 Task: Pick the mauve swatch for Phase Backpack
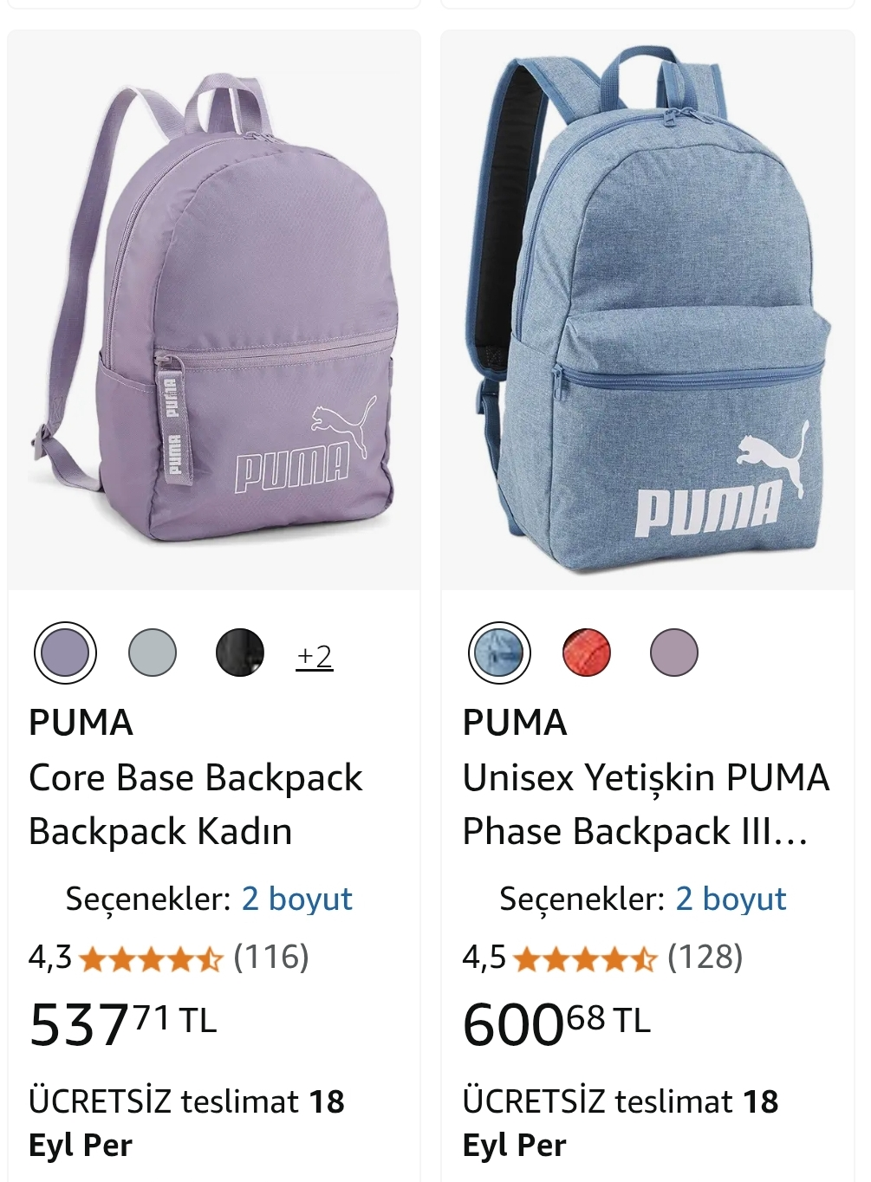[674, 653]
